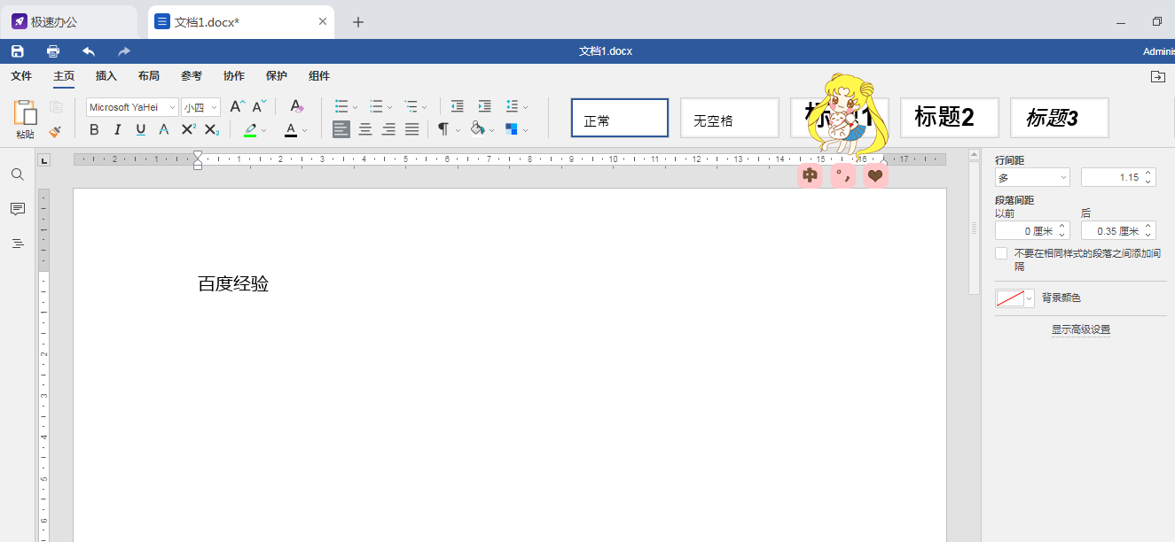Open the search panel in left sidebar
The width and height of the screenshot is (1175, 542).
click(x=17, y=174)
